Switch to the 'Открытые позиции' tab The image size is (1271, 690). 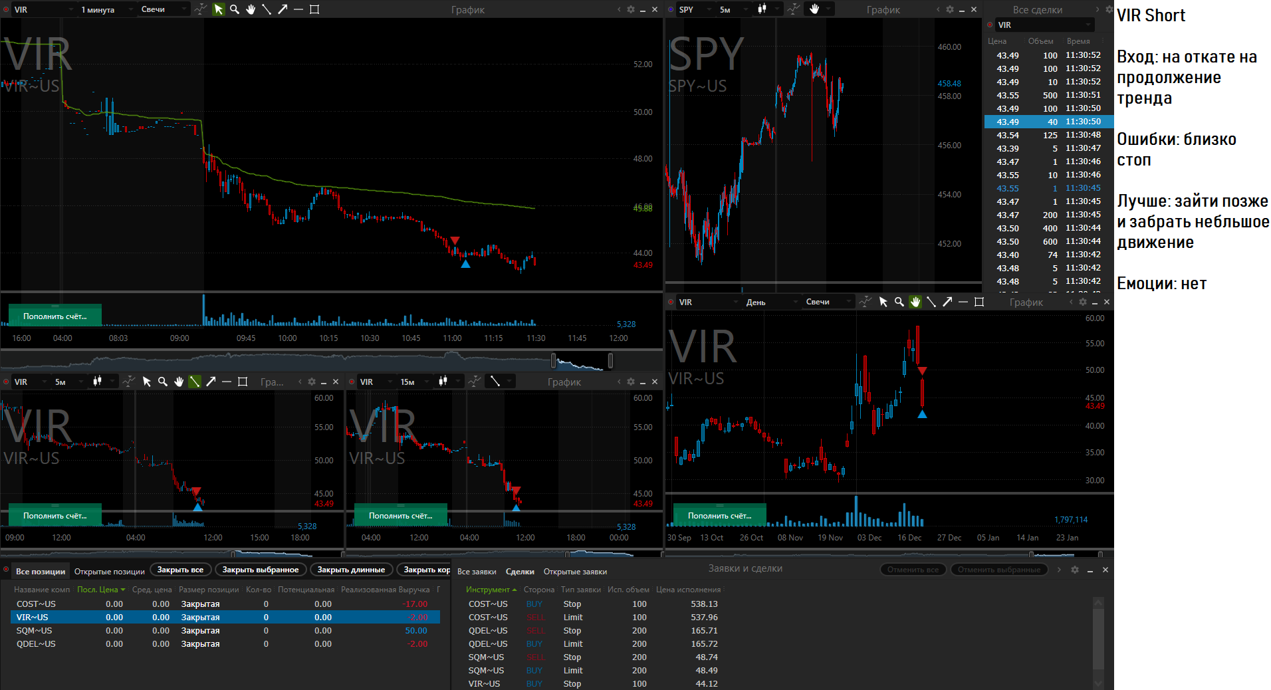(x=110, y=571)
